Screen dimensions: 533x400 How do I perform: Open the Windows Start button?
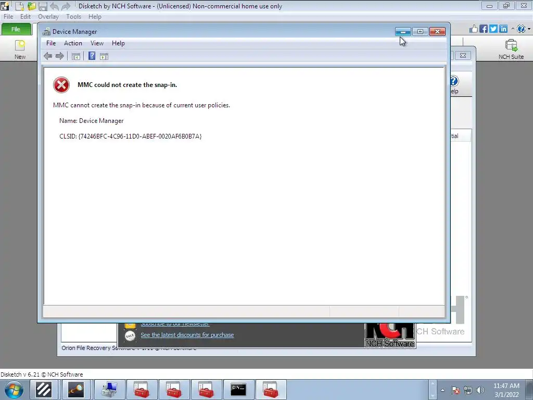point(14,390)
